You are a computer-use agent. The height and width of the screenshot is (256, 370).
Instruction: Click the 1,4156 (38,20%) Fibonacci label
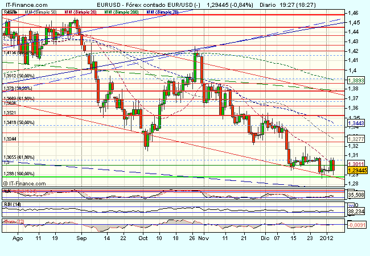coord(18,52)
